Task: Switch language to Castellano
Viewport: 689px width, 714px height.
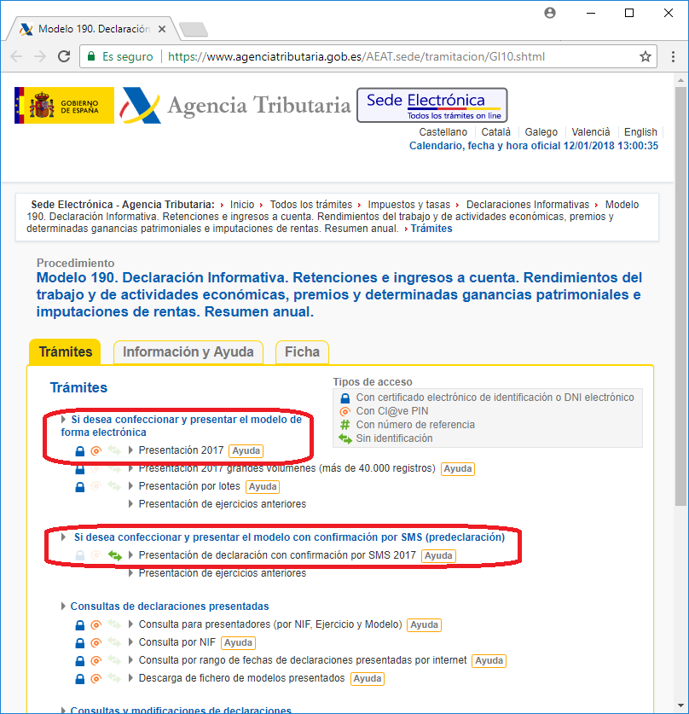Action: pos(443,132)
